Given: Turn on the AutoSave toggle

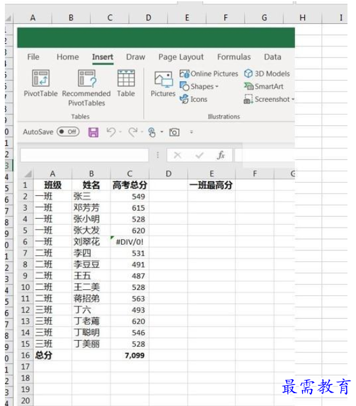Looking at the screenshot, I should point(68,132).
